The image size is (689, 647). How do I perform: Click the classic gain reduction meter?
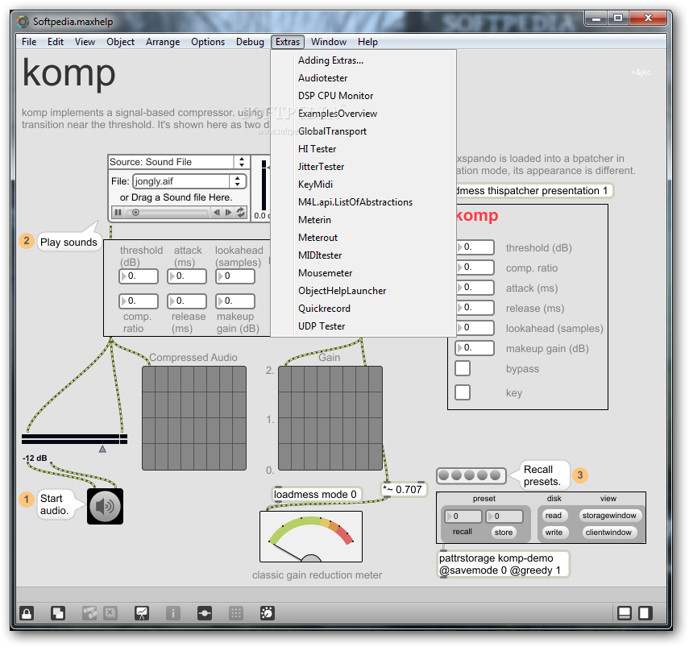pyautogui.click(x=311, y=537)
